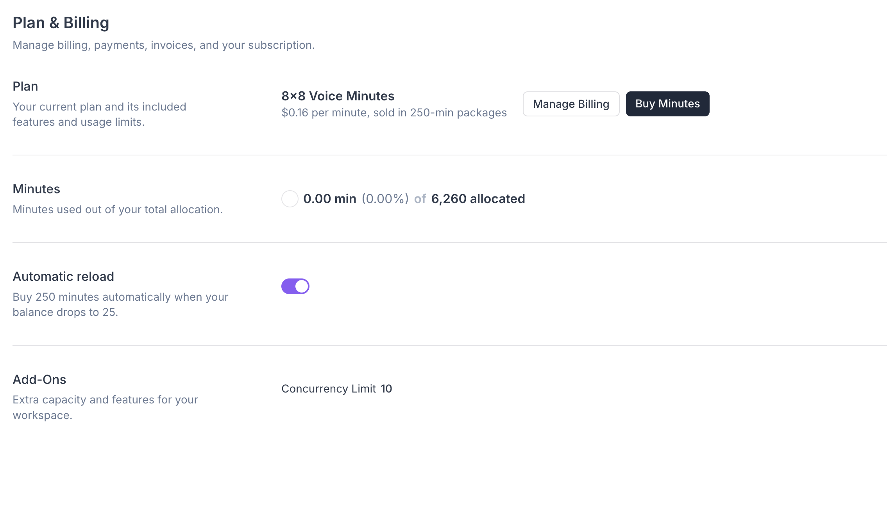The height and width of the screenshot is (521, 887).
Task: Click the '0.00 min' usage value
Action: tap(330, 199)
